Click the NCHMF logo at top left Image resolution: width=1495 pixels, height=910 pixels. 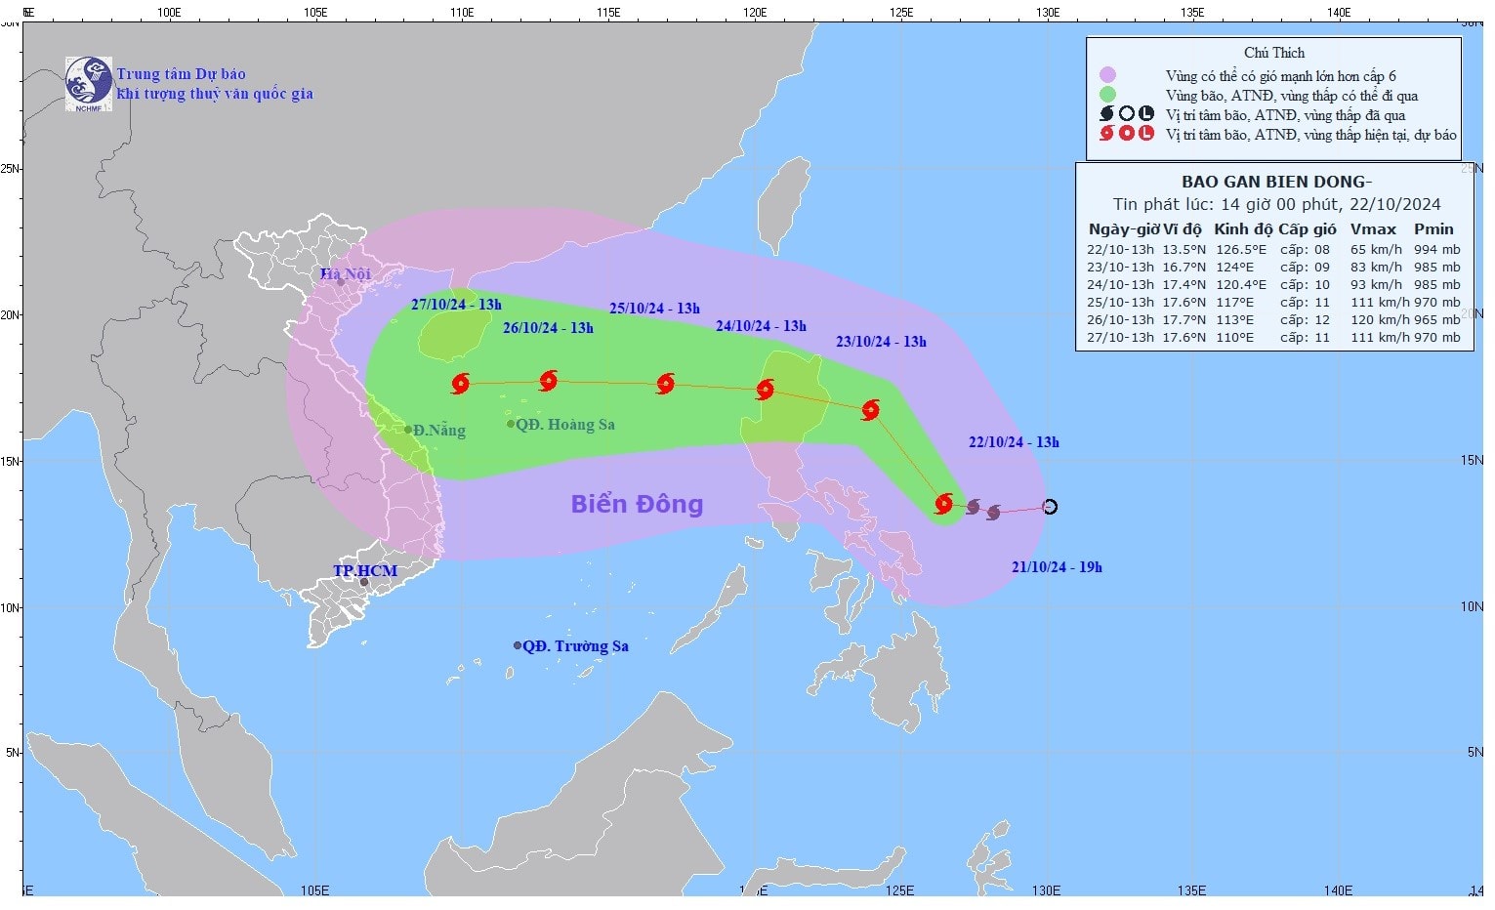pos(89,83)
